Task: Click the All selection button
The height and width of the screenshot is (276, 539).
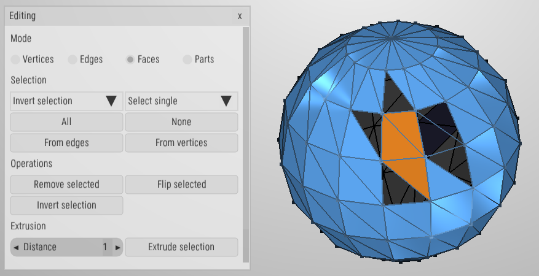Action: pyautogui.click(x=66, y=122)
